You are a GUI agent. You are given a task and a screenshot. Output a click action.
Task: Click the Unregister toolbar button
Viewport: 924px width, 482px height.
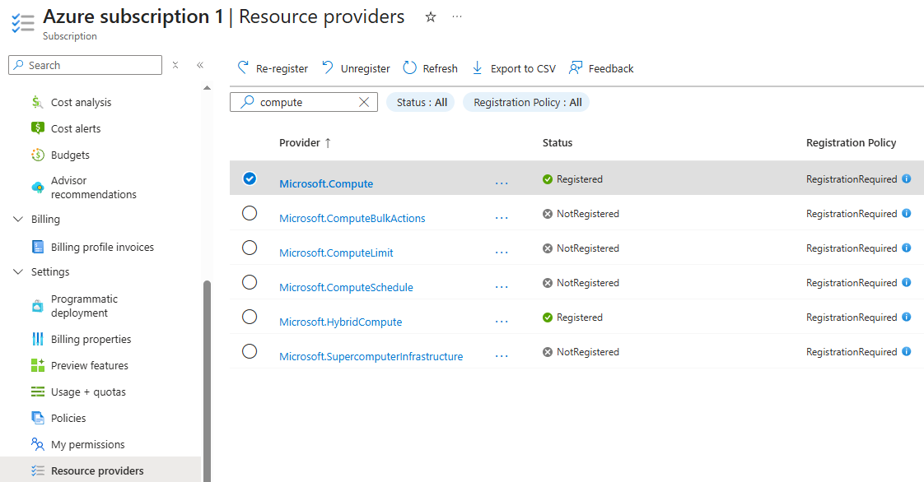pos(356,68)
